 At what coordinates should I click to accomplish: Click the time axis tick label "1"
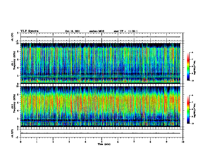coord(37,142)
